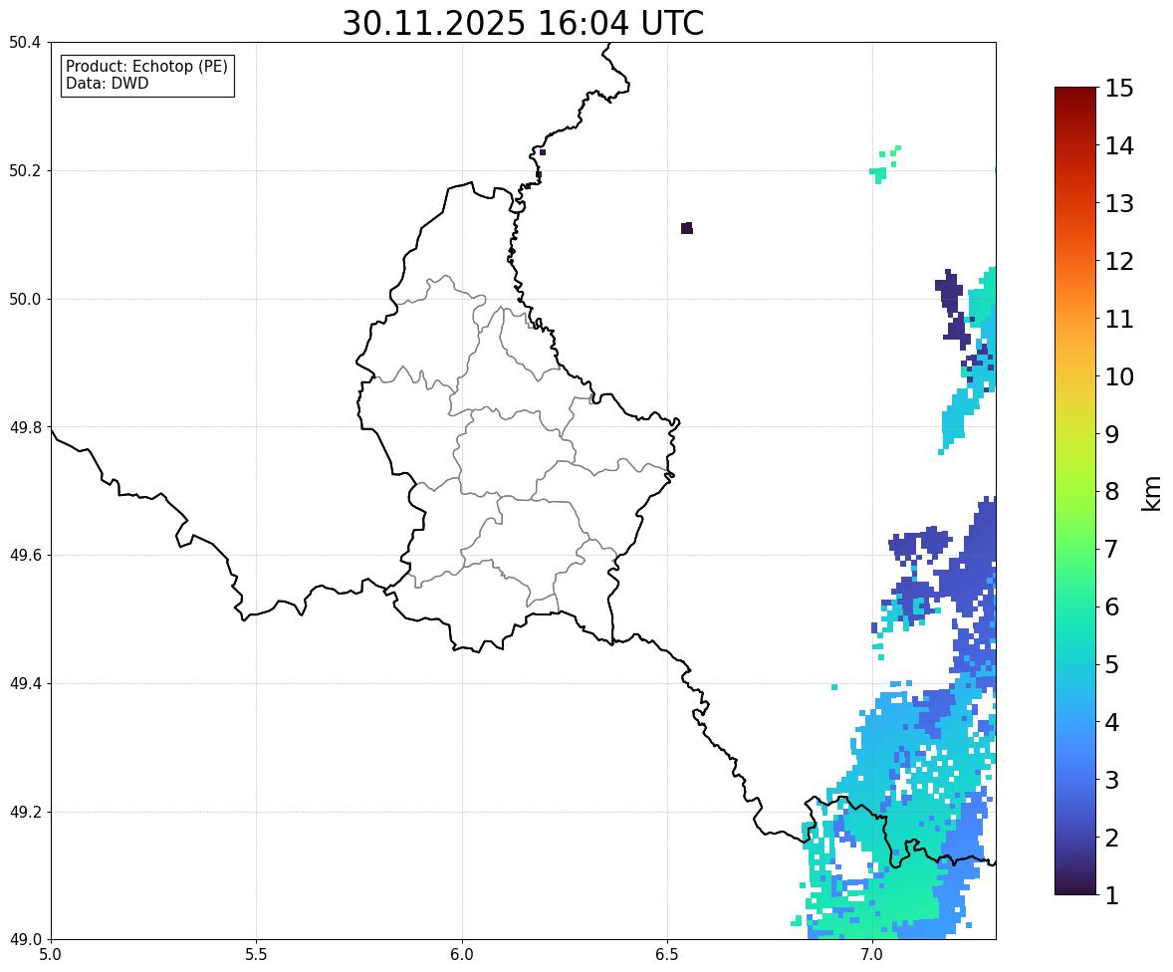Click latitude axis label 49.0

point(25,940)
